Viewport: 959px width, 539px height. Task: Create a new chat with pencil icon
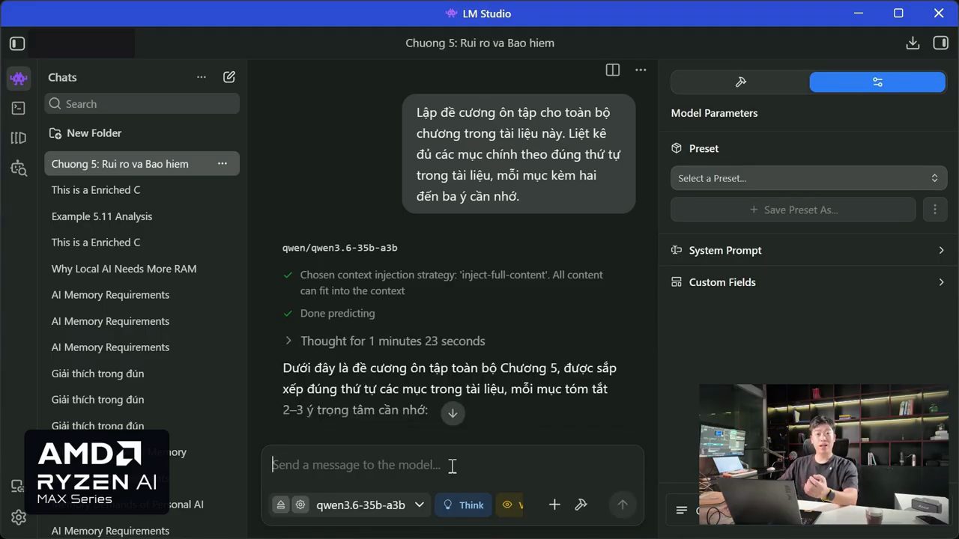point(229,77)
